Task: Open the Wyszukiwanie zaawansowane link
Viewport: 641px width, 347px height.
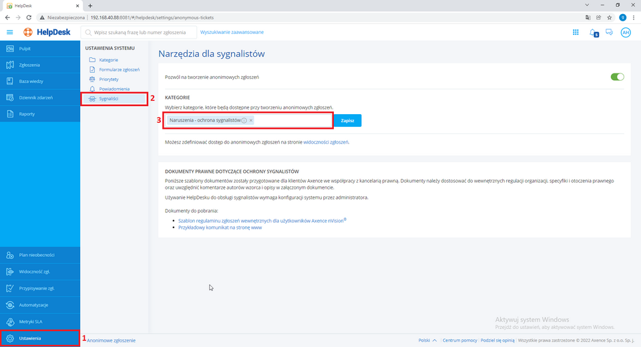Action: click(x=232, y=32)
